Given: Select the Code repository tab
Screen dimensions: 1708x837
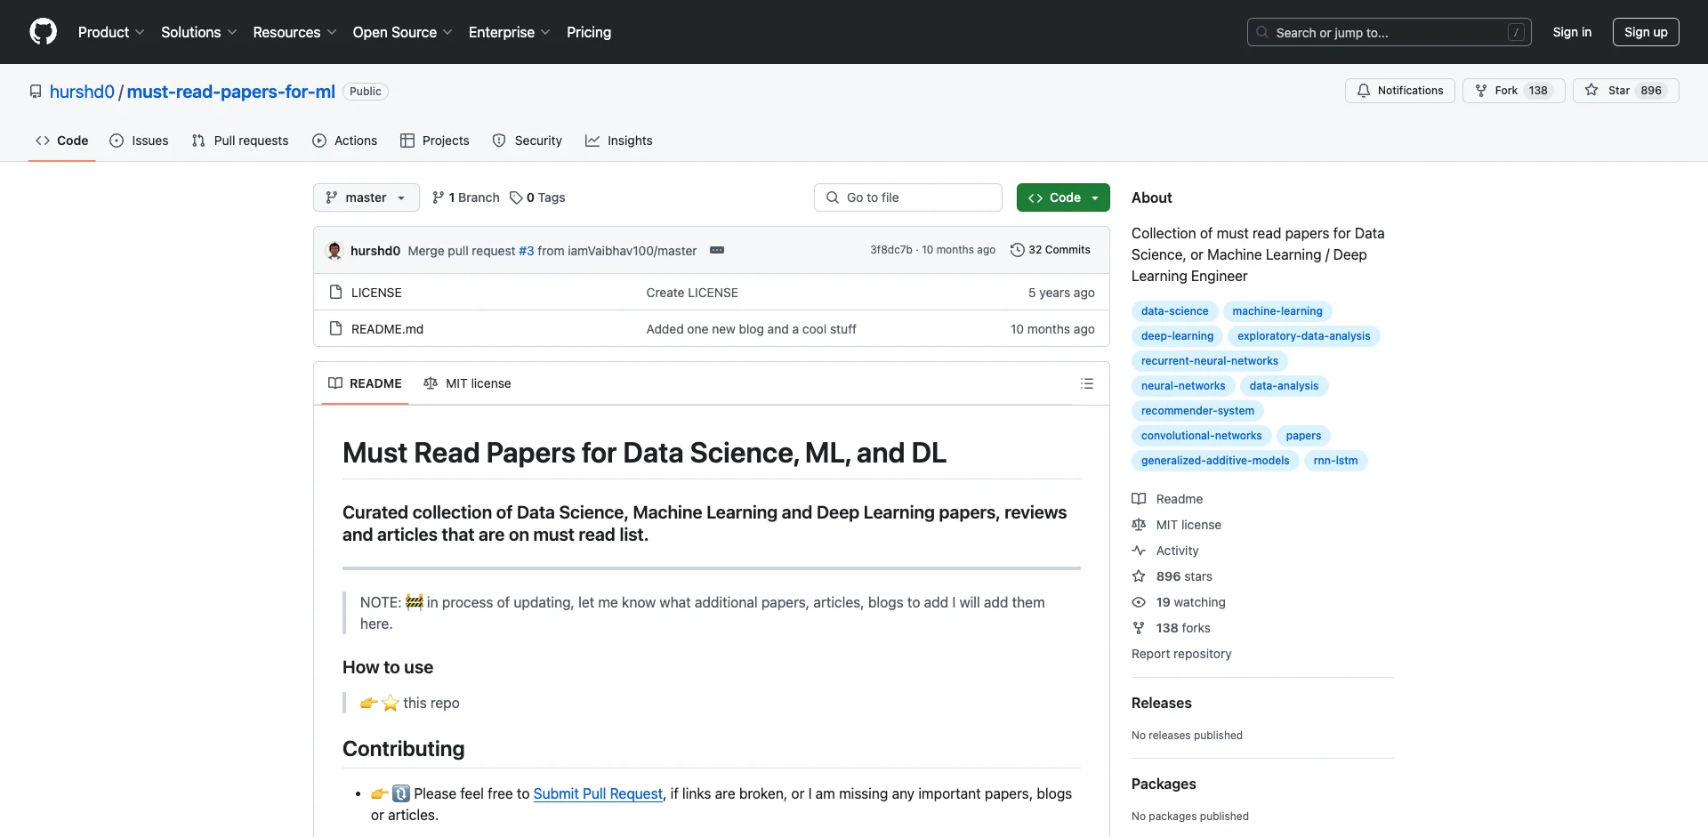Looking at the screenshot, I should click(x=62, y=141).
